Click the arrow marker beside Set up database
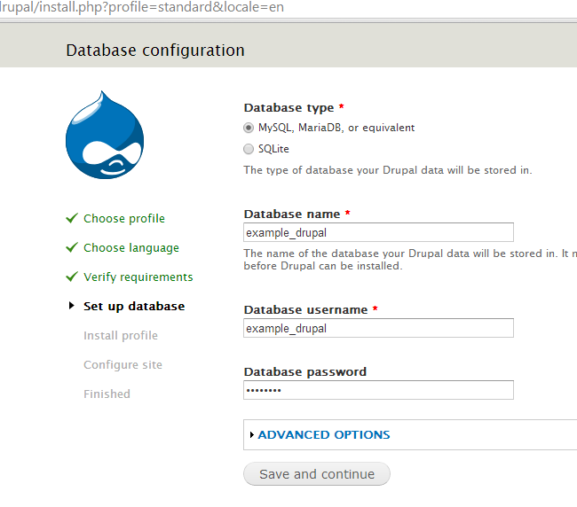This screenshot has width=577, height=507. pos(72,306)
